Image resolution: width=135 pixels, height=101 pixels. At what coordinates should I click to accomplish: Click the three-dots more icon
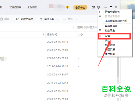tap(65, 19)
